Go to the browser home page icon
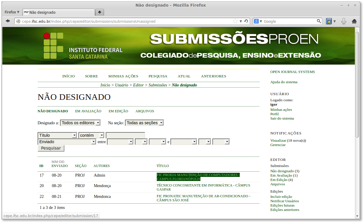 click(354, 21)
